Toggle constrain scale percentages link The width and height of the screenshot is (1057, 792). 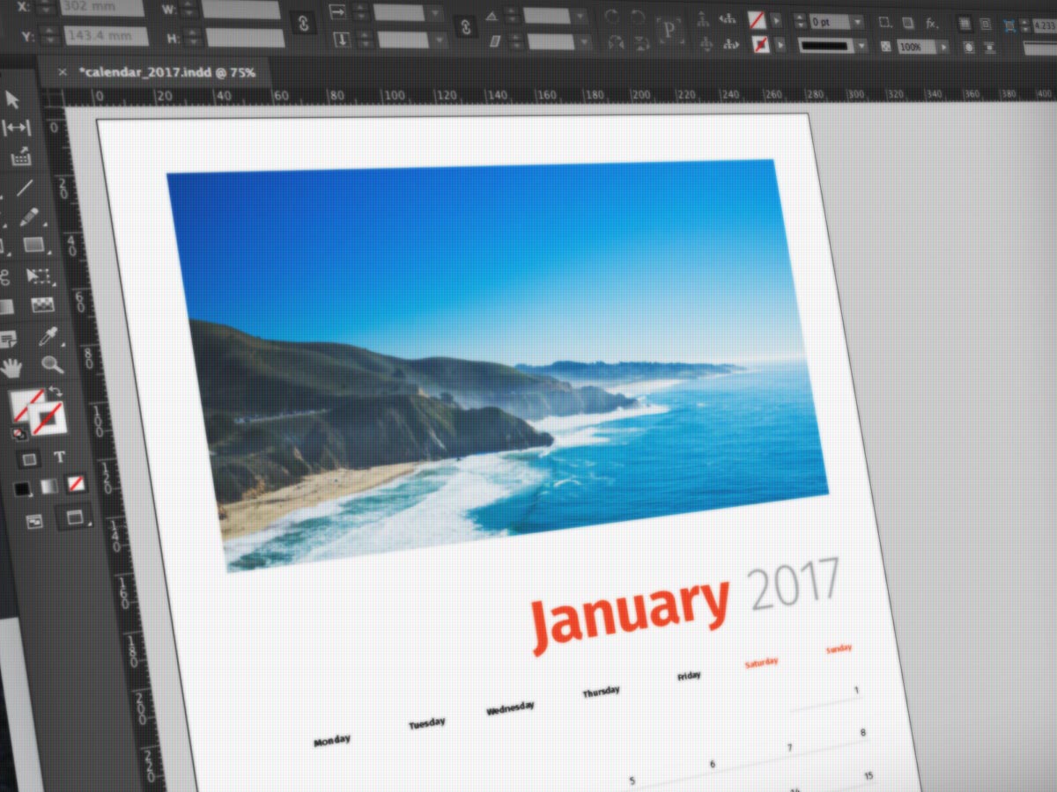pyautogui.click(x=465, y=26)
